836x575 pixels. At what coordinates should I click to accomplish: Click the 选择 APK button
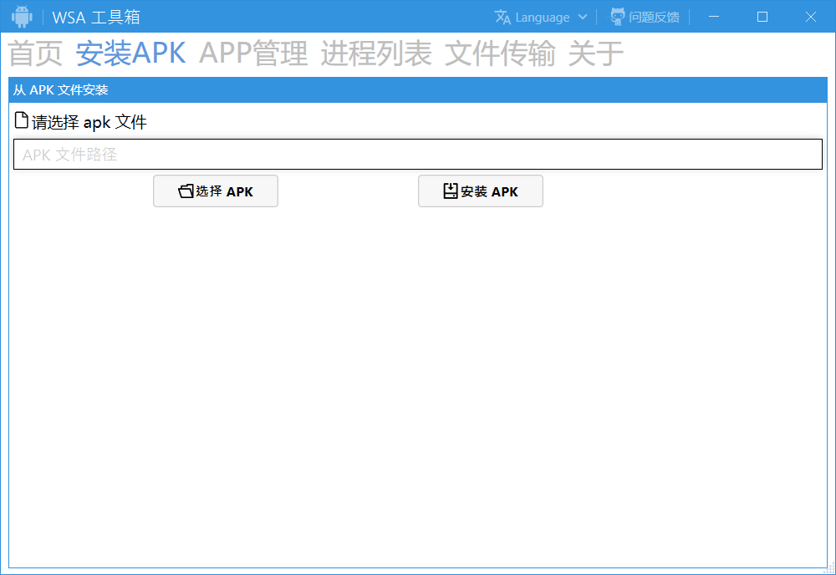pyautogui.click(x=216, y=191)
